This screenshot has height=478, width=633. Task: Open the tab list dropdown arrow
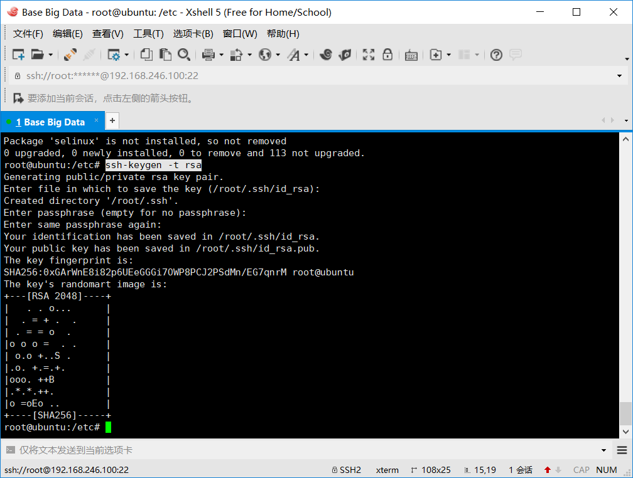(x=626, y=120)
